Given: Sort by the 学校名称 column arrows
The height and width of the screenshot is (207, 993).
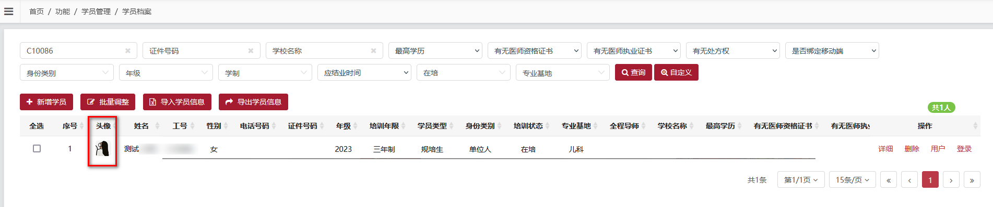Looking at the screenshot, I should 692,126.
